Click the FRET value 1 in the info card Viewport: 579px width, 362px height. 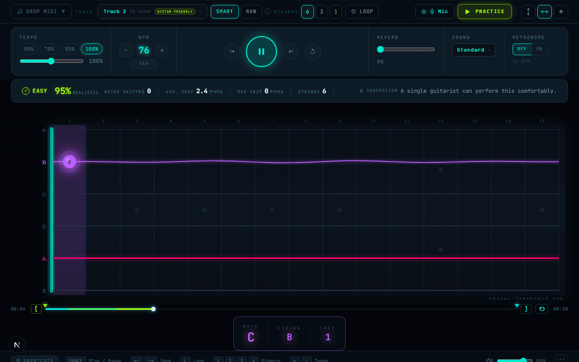(328, 337)
